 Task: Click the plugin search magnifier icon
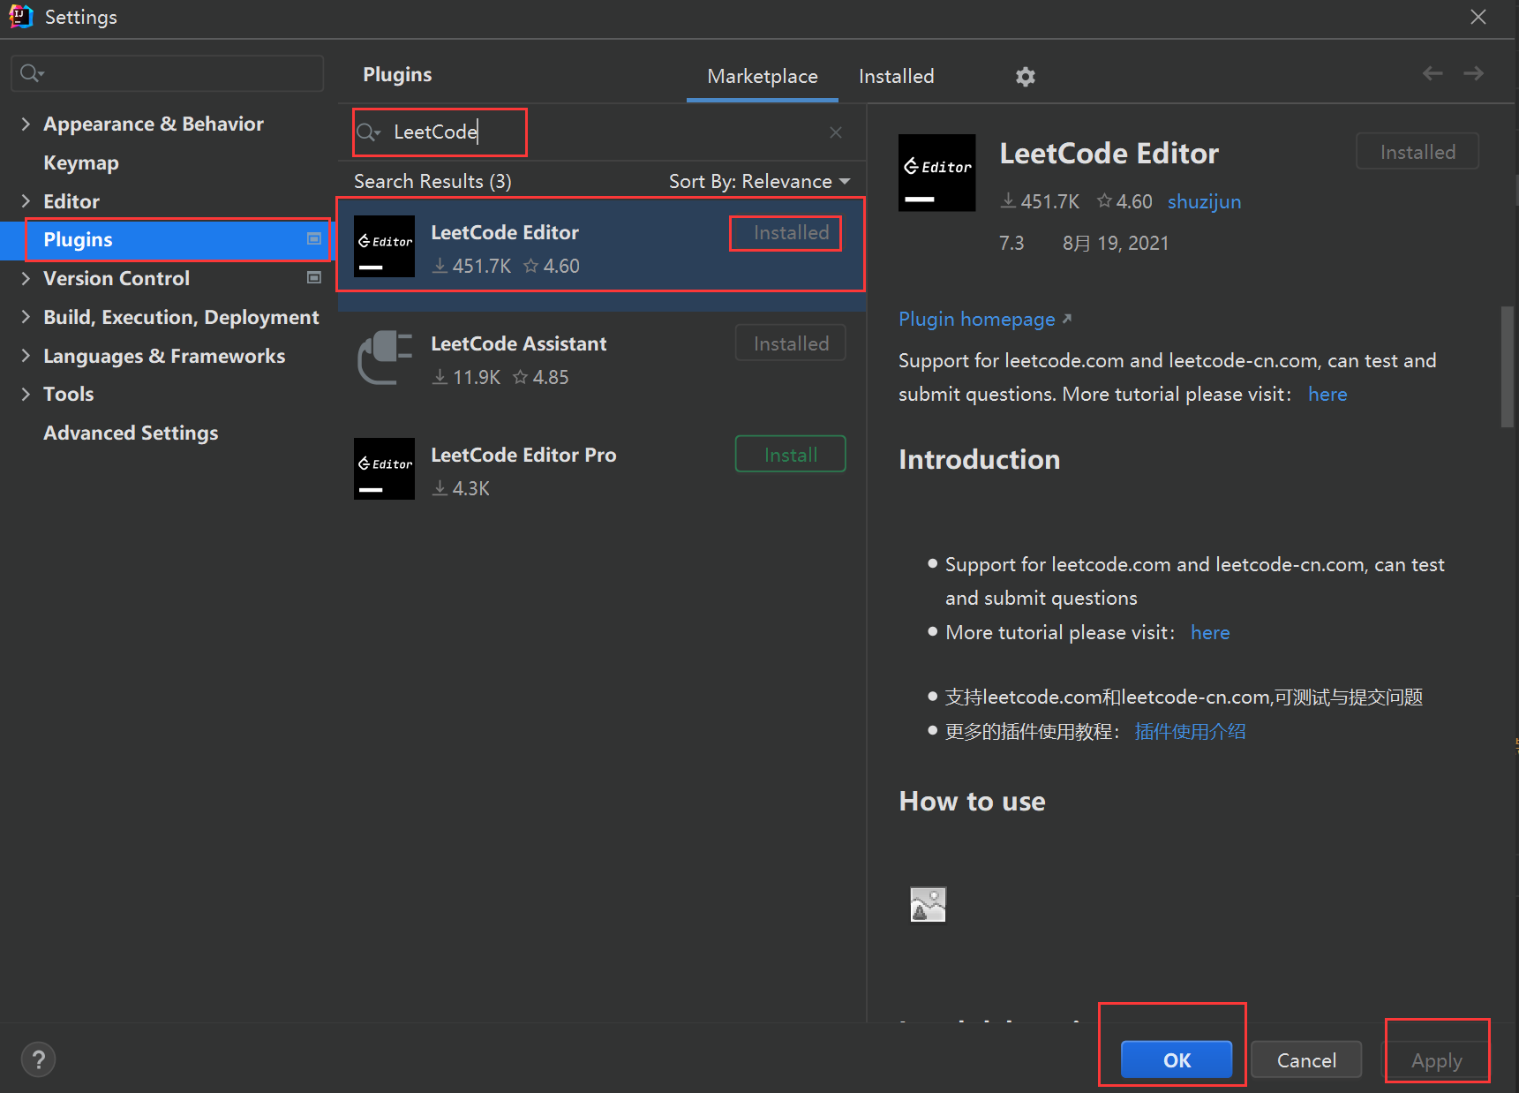[x=367, y=132]
